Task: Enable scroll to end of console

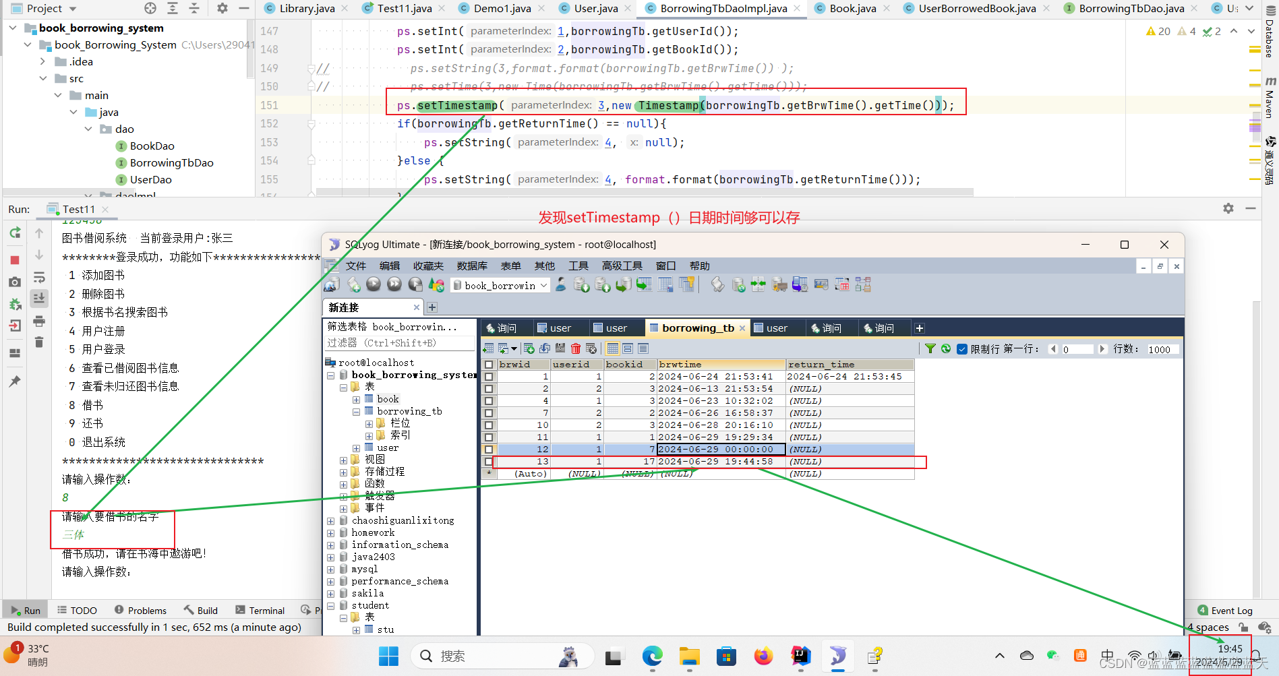Action: (x=39, y=298)
